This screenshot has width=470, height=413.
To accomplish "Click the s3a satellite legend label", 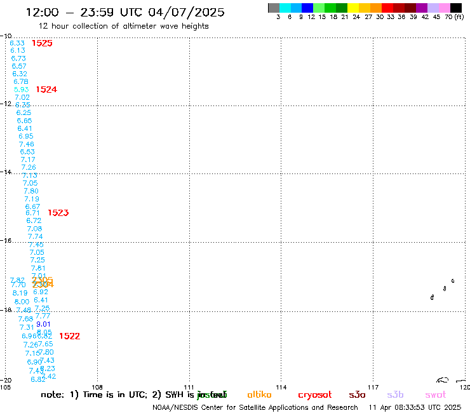I will click(x=357, y=395).
